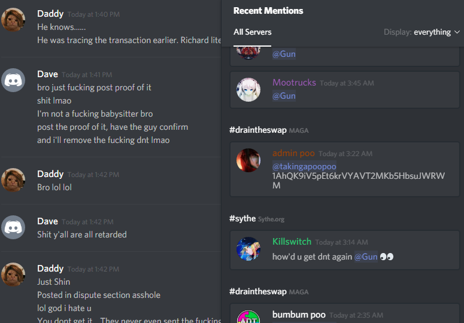Viewport: 464px width, 323px height.
Task: Click the chevron next to 'everything'
Action: pos(457,32)
